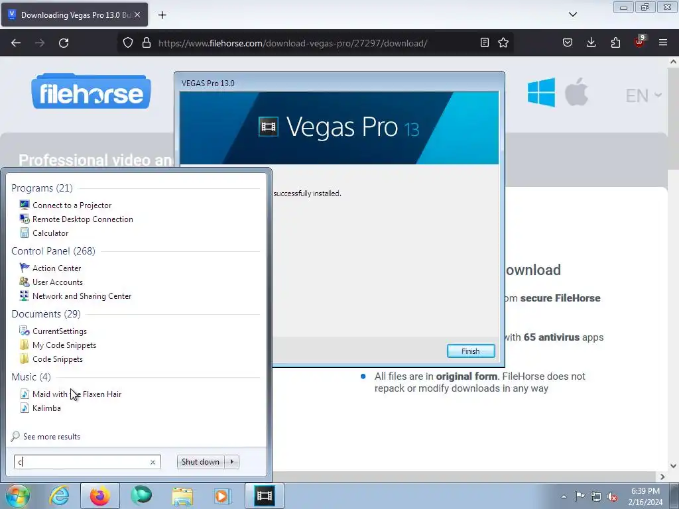Screen dimensions: 679x509
Task: Expand the Shut down options arrow
Action: click(232, 462)
